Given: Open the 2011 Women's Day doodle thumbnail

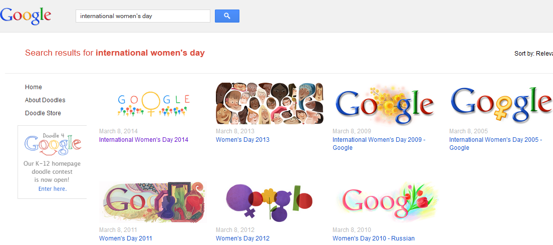Looking at the screenshot, I should click(x=152, y=202).
